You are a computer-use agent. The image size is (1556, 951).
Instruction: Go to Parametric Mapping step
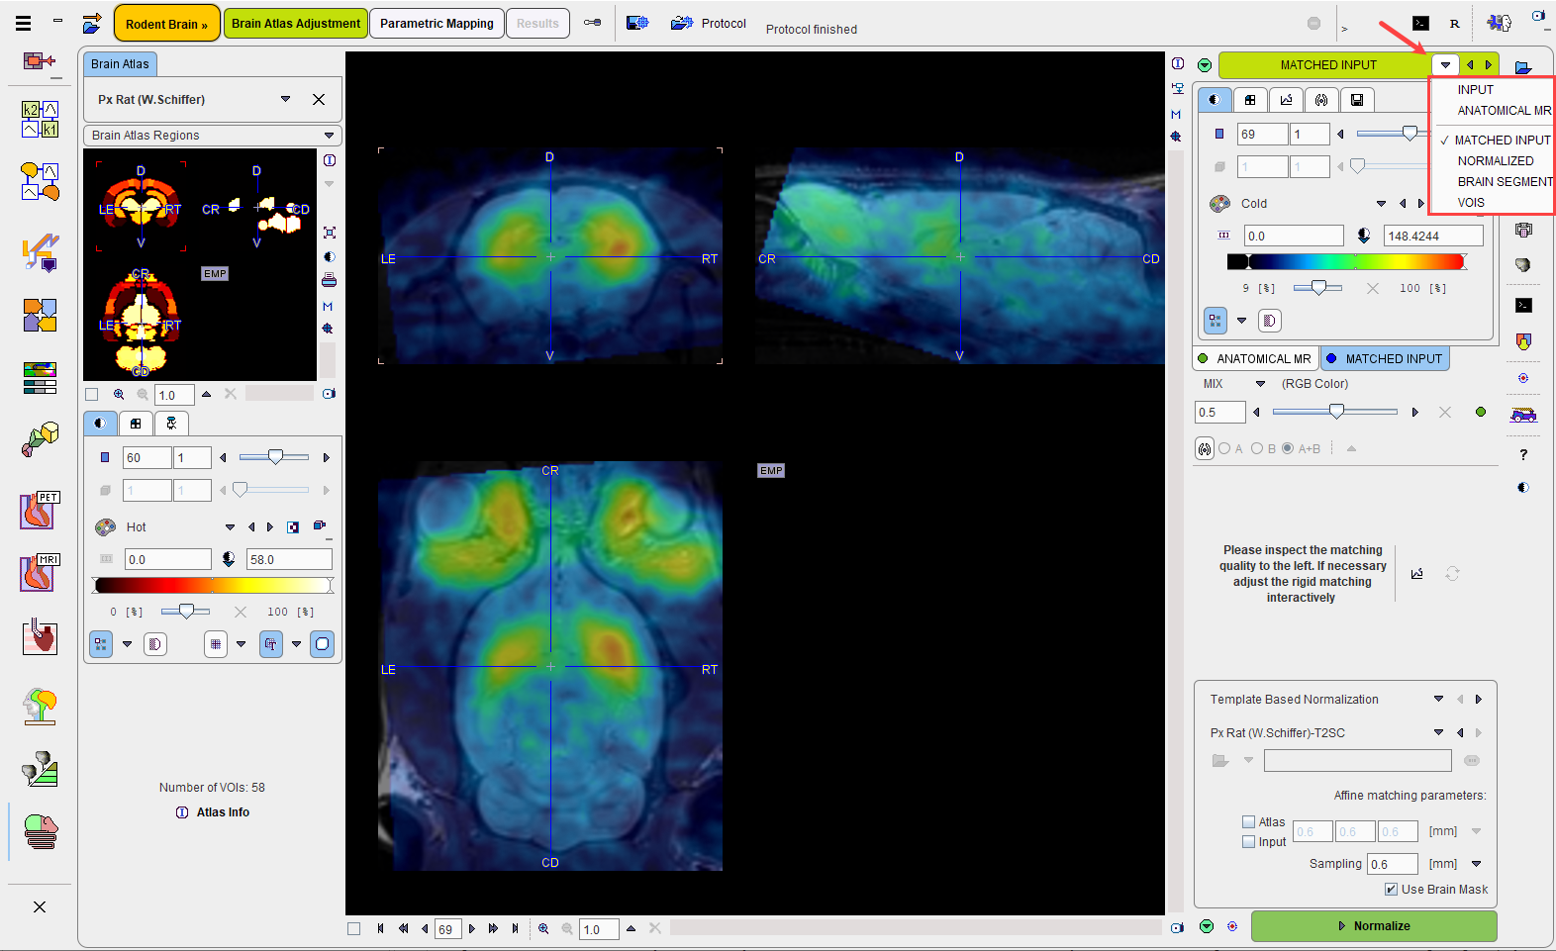coord(437,24)
